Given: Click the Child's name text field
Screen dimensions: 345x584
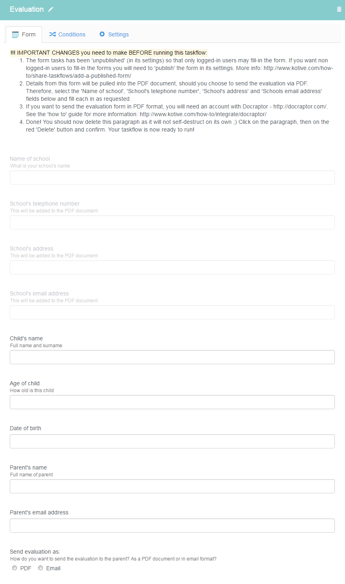Looking at the screenshot, I should 172,357.
